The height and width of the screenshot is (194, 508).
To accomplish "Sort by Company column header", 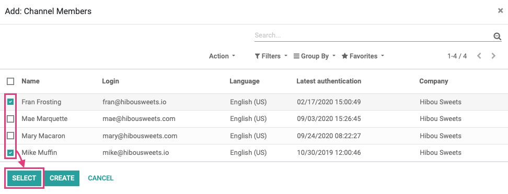I will coord(433,81).
